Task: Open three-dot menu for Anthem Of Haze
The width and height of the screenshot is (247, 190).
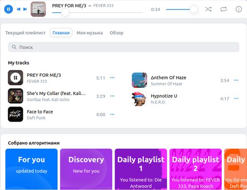Action: coord(236,80)
